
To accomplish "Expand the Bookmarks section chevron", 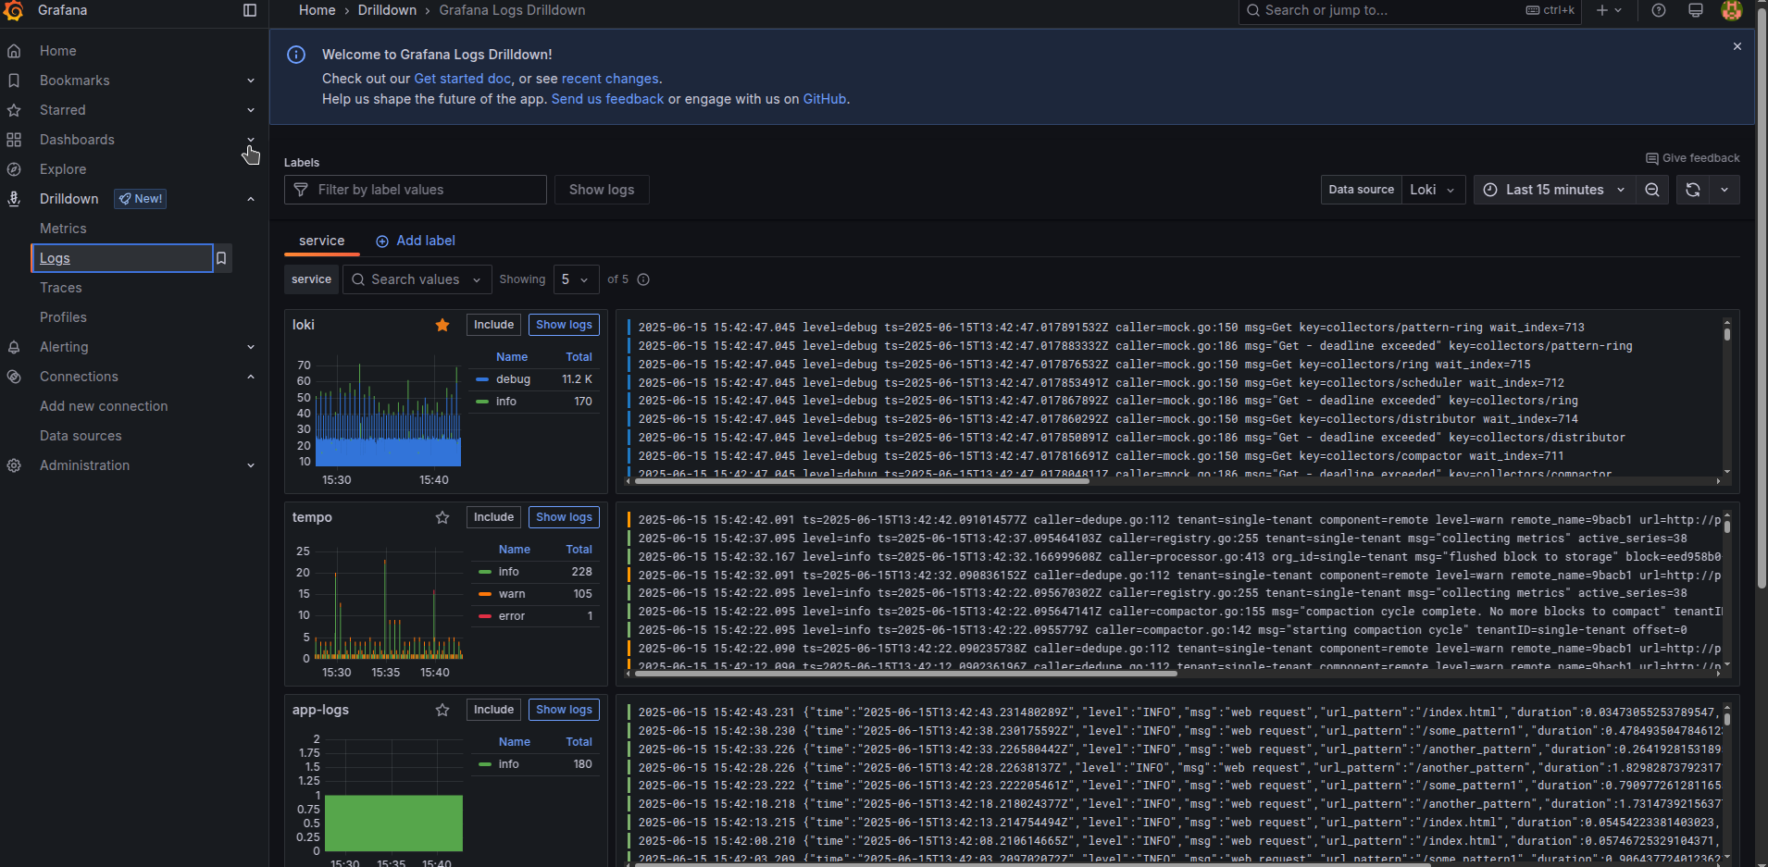I will (251, 81).
